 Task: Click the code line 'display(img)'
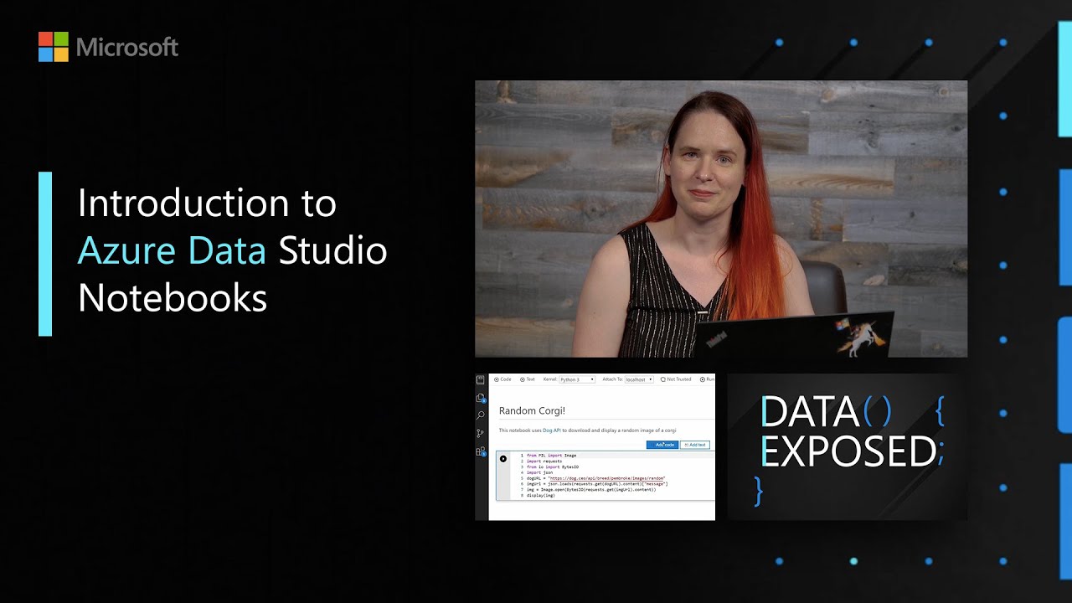(x=541, y=495)
